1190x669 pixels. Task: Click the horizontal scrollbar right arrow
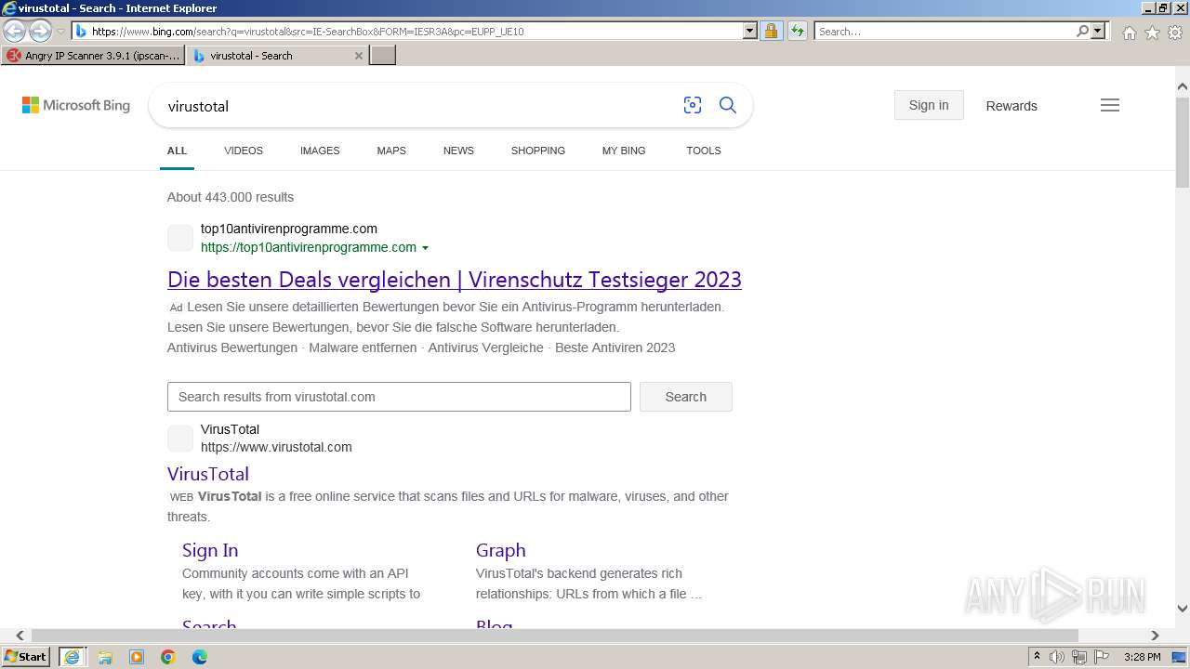pyautogui.click(x=1155, y=636)
